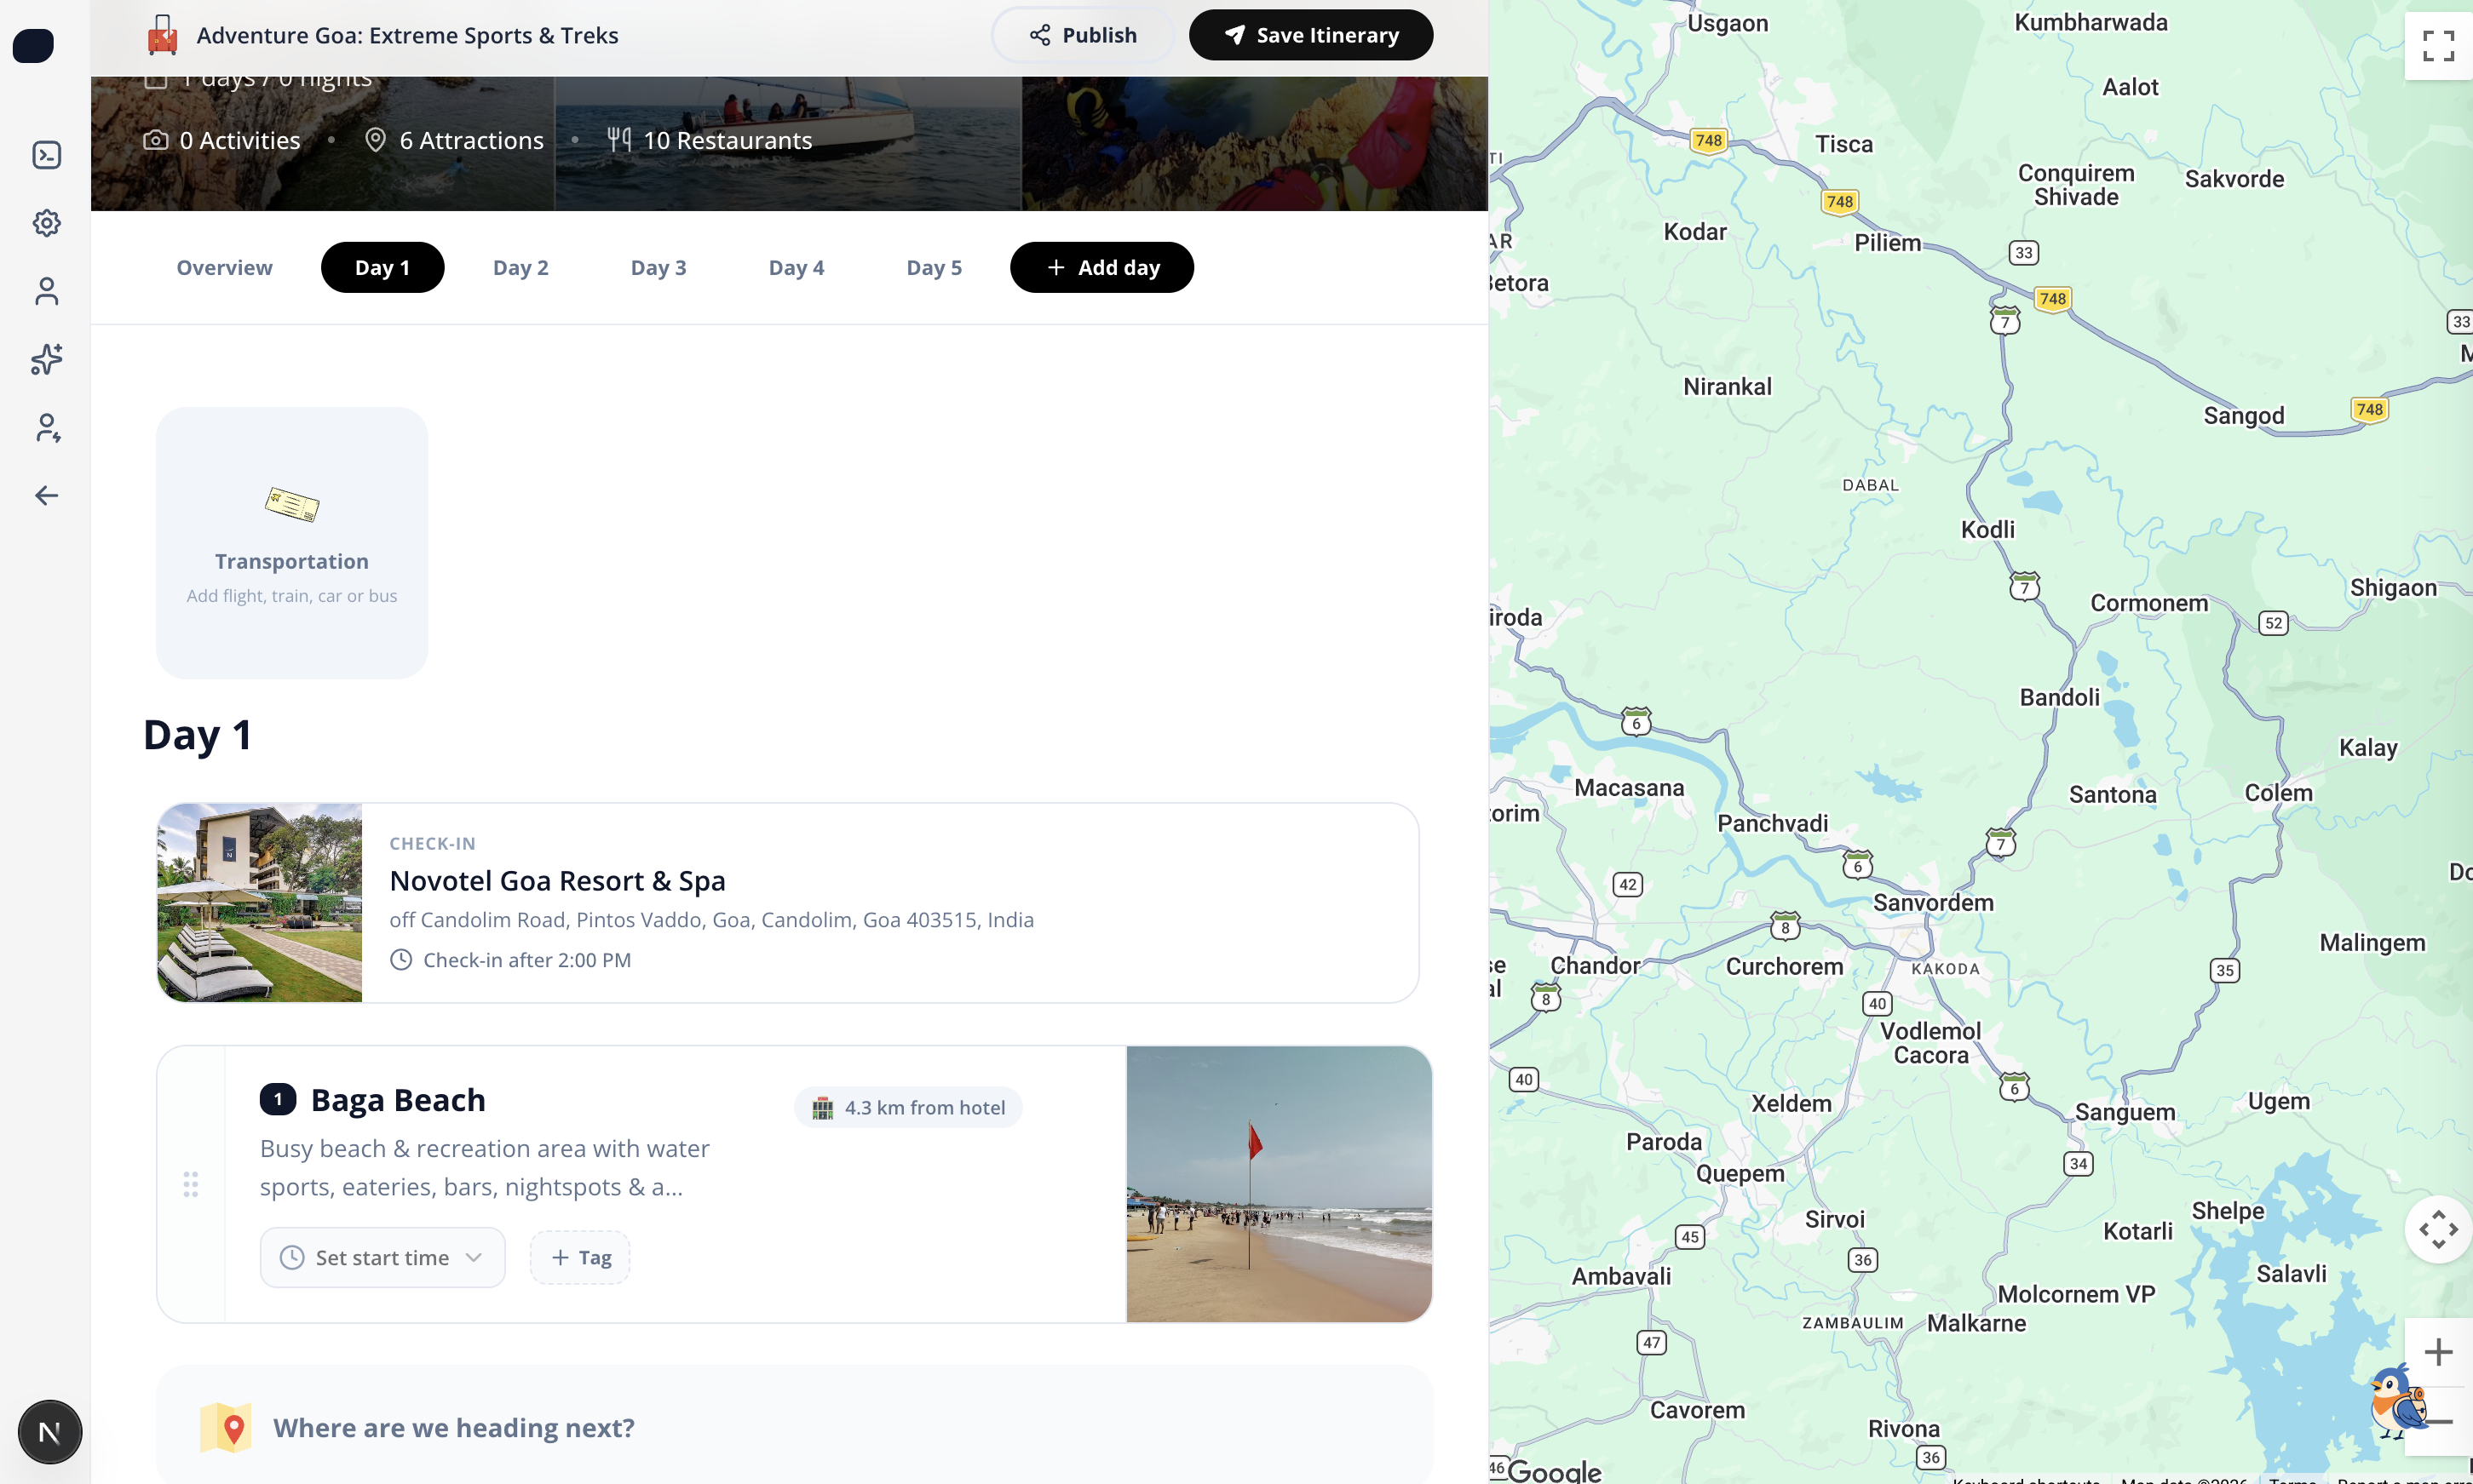
Task: Click the Google logo on map
Action: pyautogui.click(x=1554, y=1471)
